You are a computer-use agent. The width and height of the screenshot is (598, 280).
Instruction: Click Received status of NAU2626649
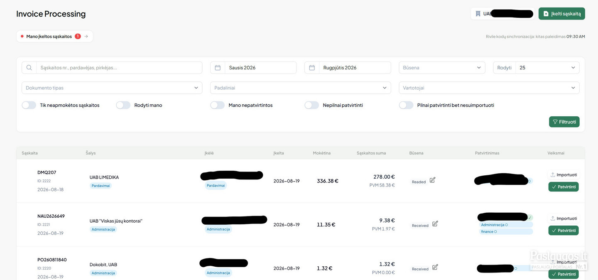pos(420,226)
